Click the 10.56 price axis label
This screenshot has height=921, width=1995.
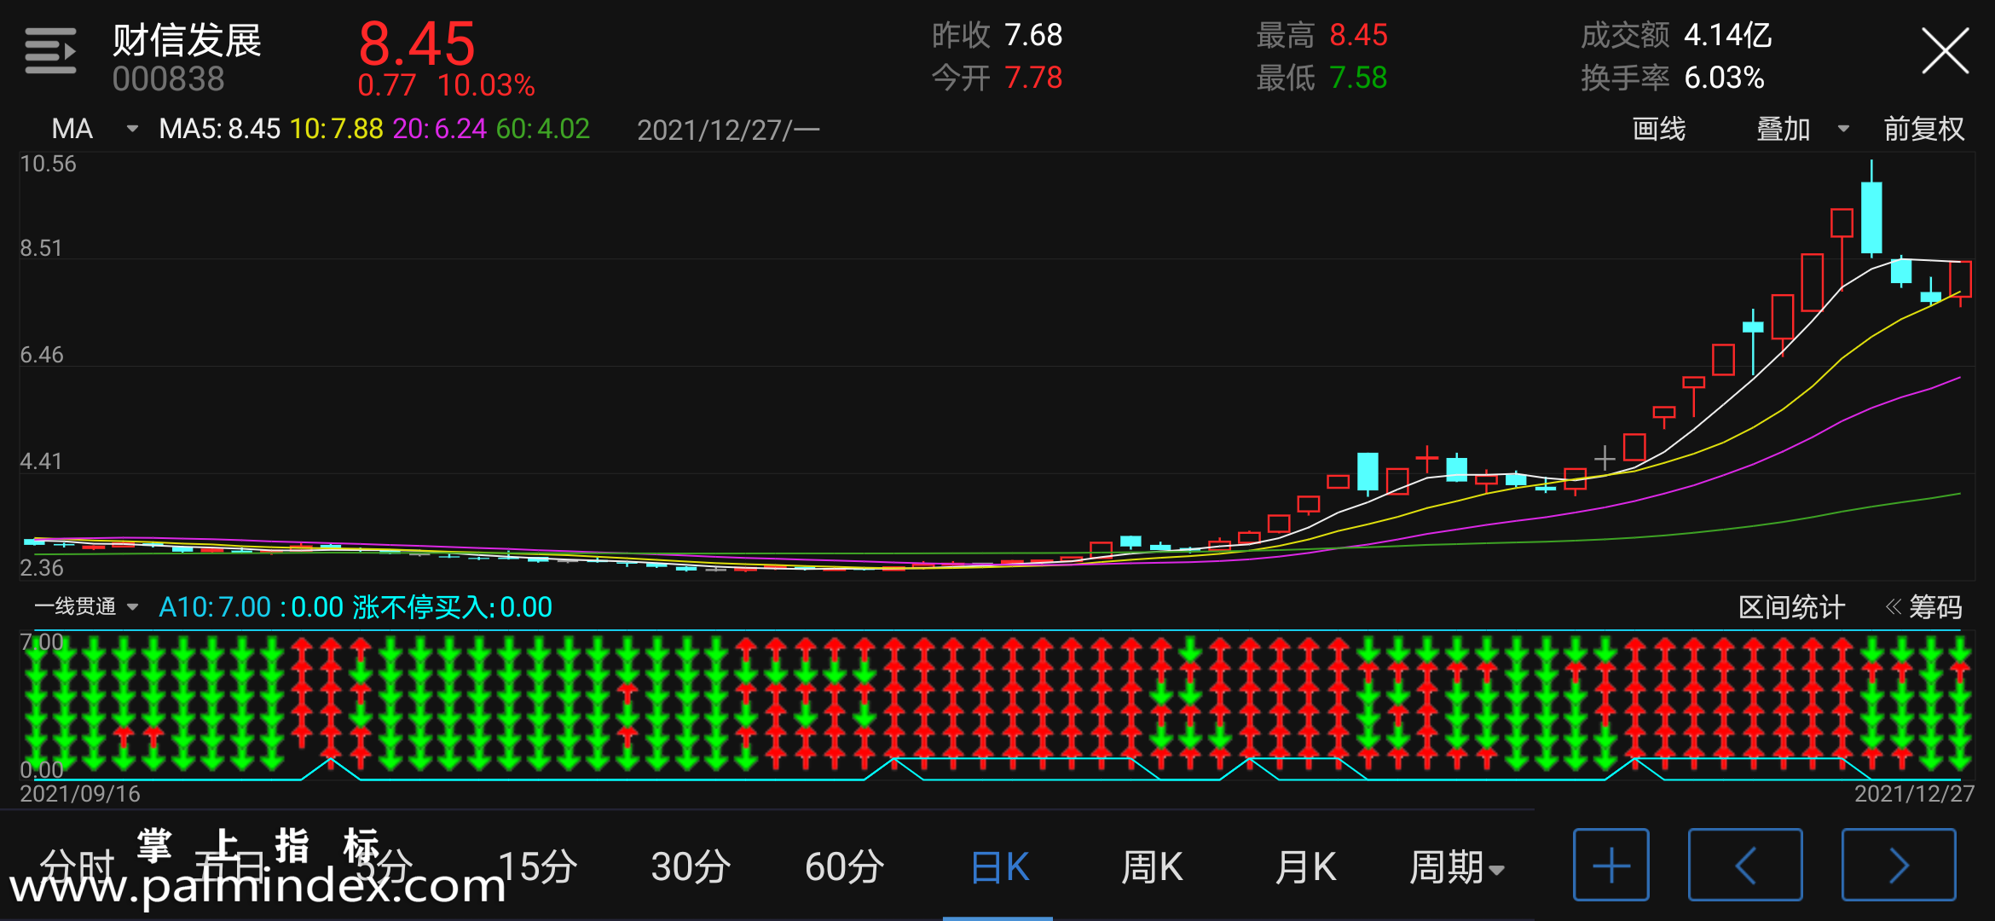[48, 164]
